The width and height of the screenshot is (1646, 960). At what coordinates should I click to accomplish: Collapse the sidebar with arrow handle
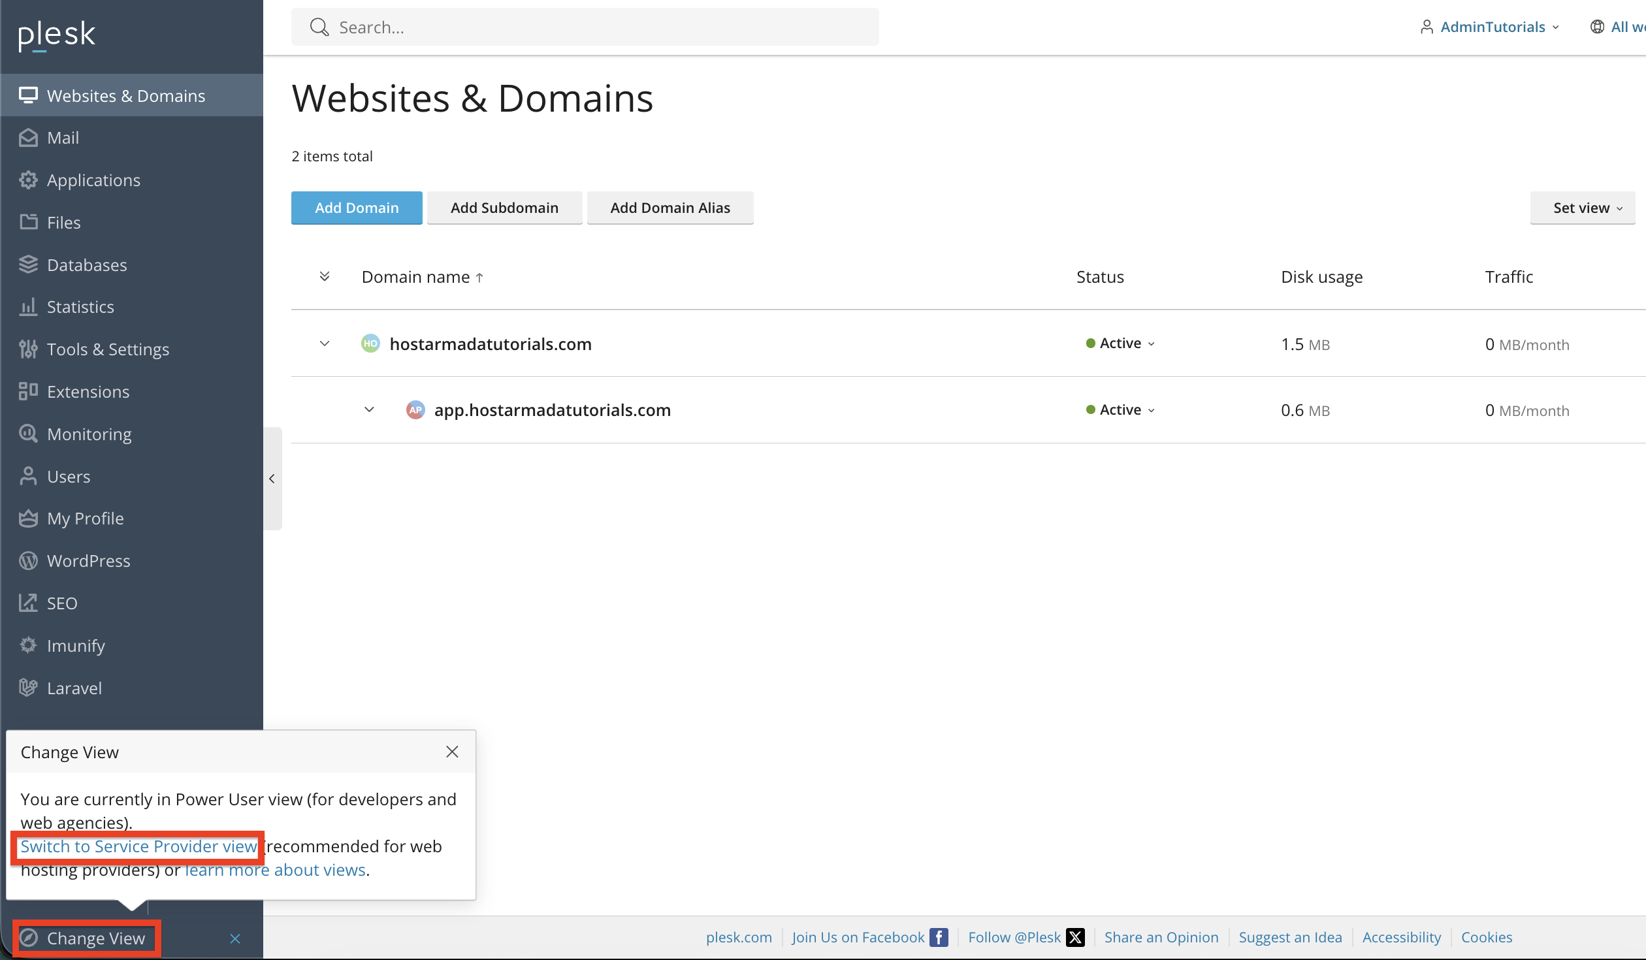tap(272, 479)
